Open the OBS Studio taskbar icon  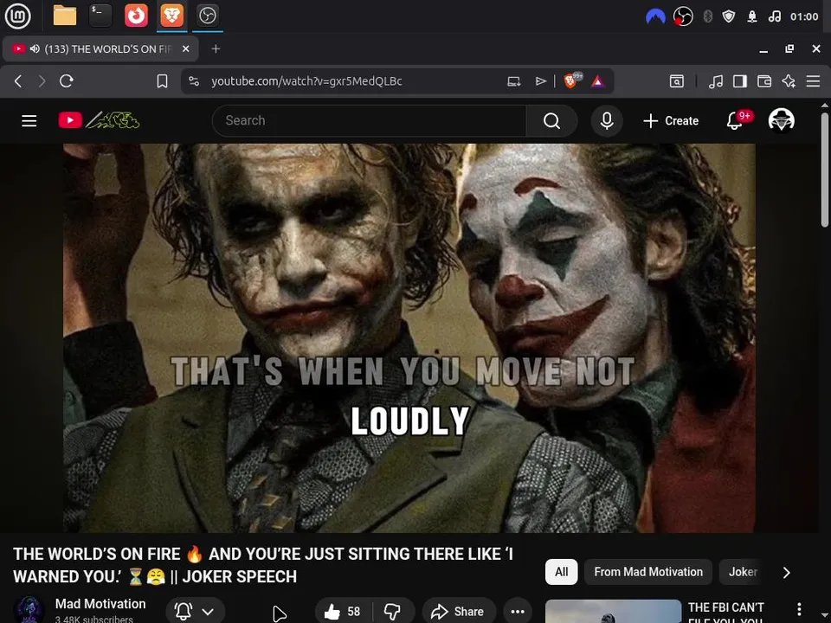pos(207,16)
